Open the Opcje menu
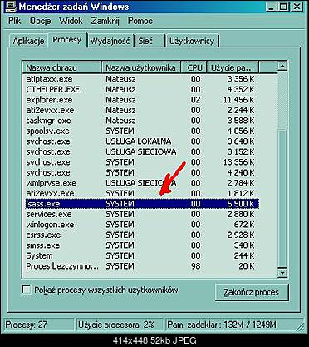309x347 pixels. 41,21
